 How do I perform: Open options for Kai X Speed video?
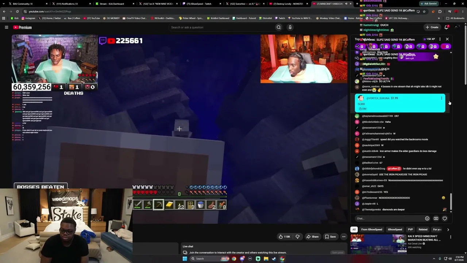coord(451,237)
